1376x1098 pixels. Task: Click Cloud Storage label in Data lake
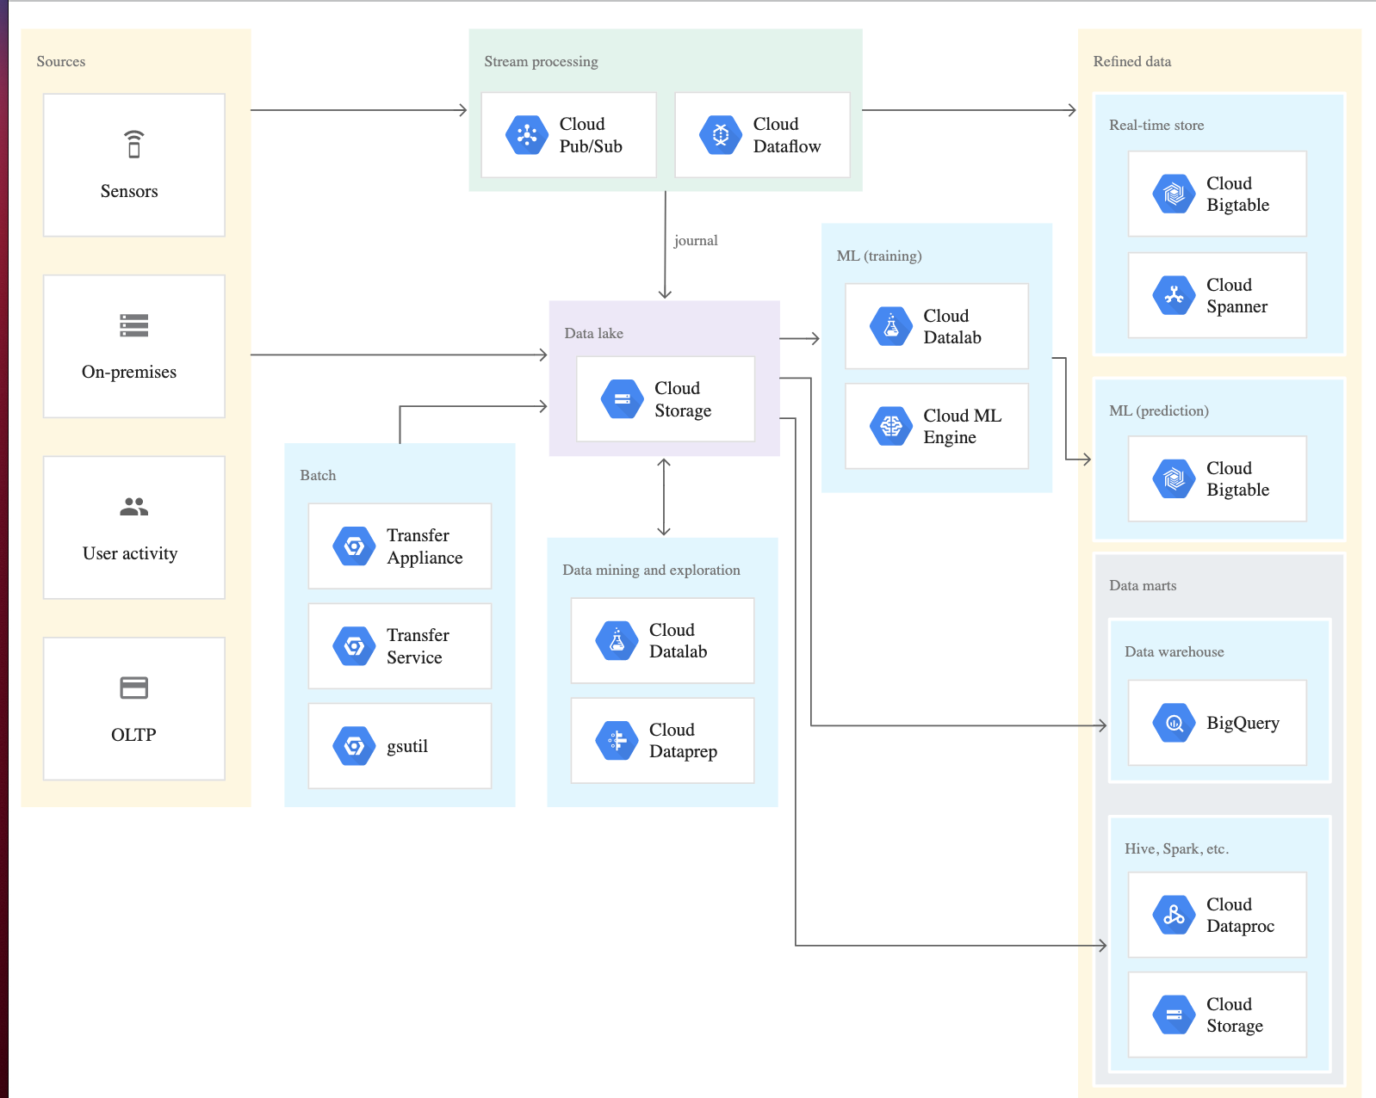[683, 399]
